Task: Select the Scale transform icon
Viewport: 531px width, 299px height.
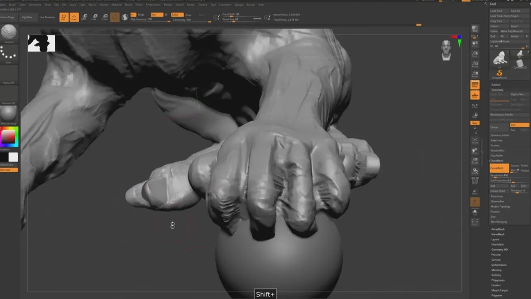Action: point(94,17)
